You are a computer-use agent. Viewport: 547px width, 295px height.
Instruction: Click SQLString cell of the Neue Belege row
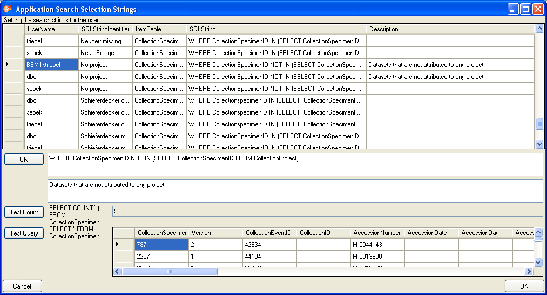pyautogui.click(x=276, y=53)
